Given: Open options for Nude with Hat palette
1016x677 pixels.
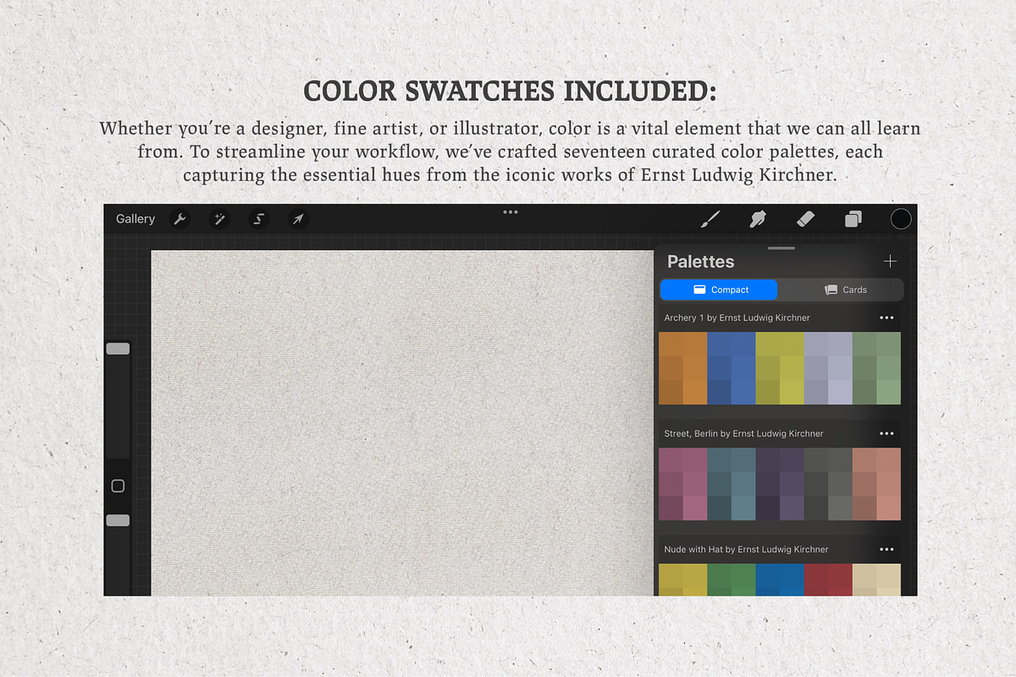Looking at the screenshot, I should pos(886,549).
